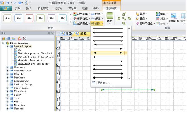187x113 pixels.
Task: Switch to the first 绘图1 document tab
Action: [x=67, y=34]
